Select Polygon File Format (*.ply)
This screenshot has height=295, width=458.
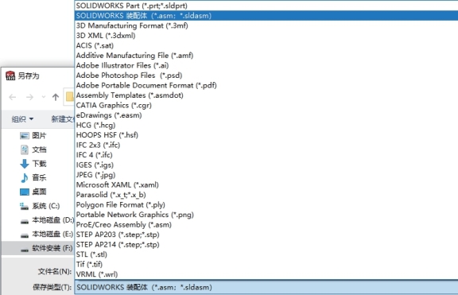[266, 204]
